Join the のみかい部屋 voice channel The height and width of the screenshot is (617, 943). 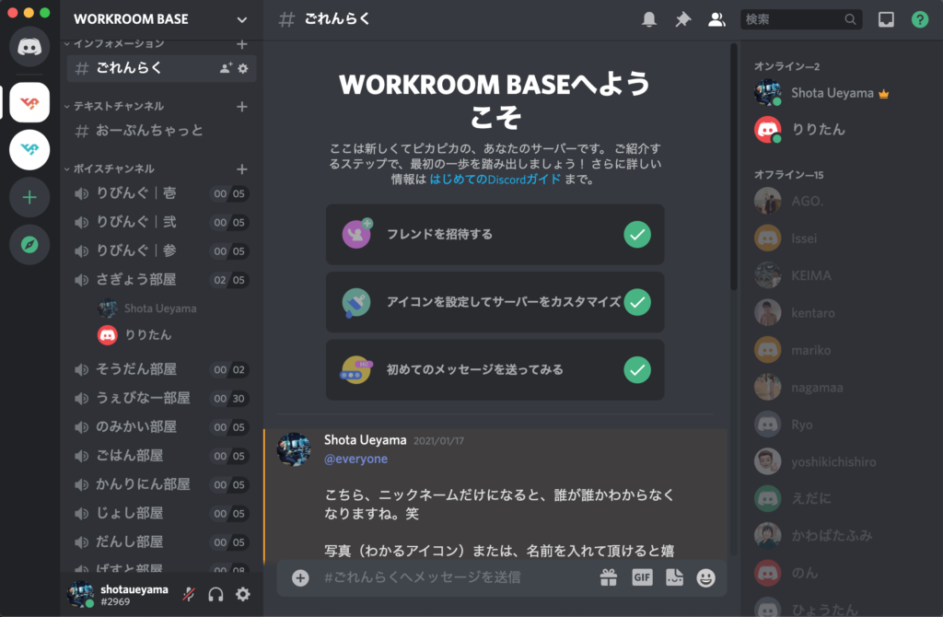coord(162,427)
